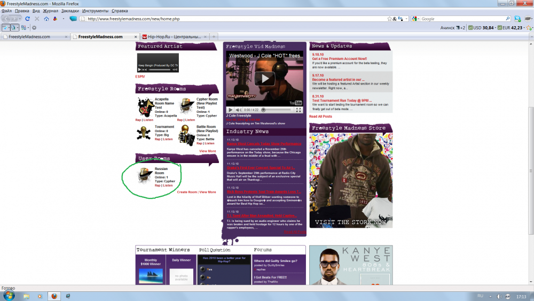Mute the YouTube video volume icon
The height and width of the screenshot is (301, 534).
pyautogui.click(x=238, y=110)
